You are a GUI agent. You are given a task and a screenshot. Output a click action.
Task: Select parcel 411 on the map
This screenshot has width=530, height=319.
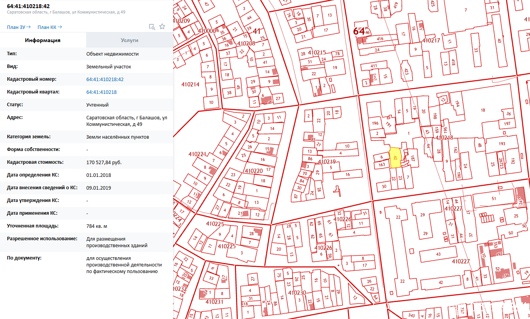374,66
